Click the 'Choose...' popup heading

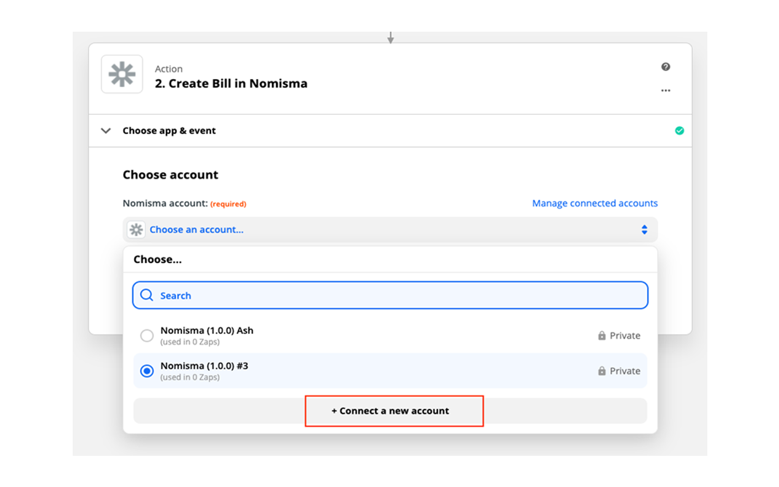point(157,259)
